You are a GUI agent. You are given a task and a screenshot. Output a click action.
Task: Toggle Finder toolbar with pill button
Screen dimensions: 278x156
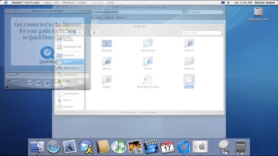point(221,26)
